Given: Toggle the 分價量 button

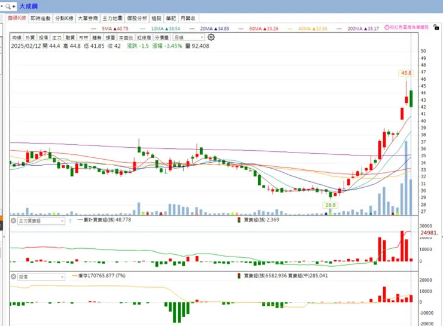Looking at the screenshot, I should pos(162,38).
